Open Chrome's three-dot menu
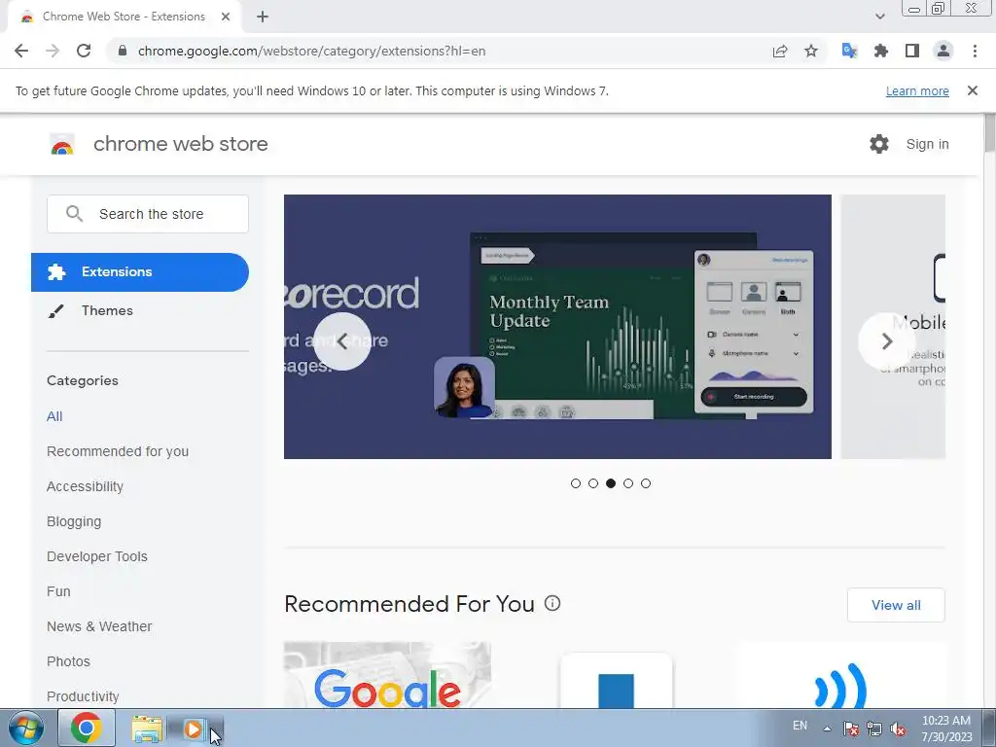The height and width of the screenshot is (747, 996). [975, 51]
